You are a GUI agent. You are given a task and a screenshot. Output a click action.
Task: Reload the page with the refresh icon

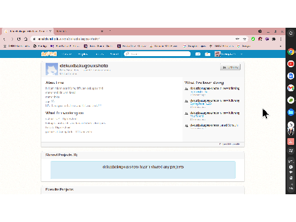pyautogui.click(x=18, y=39)
